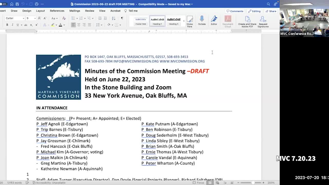Toggle show paragraph marks (pilcrow)
Viewport: 329px width, 185px height.
(x=122, y=18)
